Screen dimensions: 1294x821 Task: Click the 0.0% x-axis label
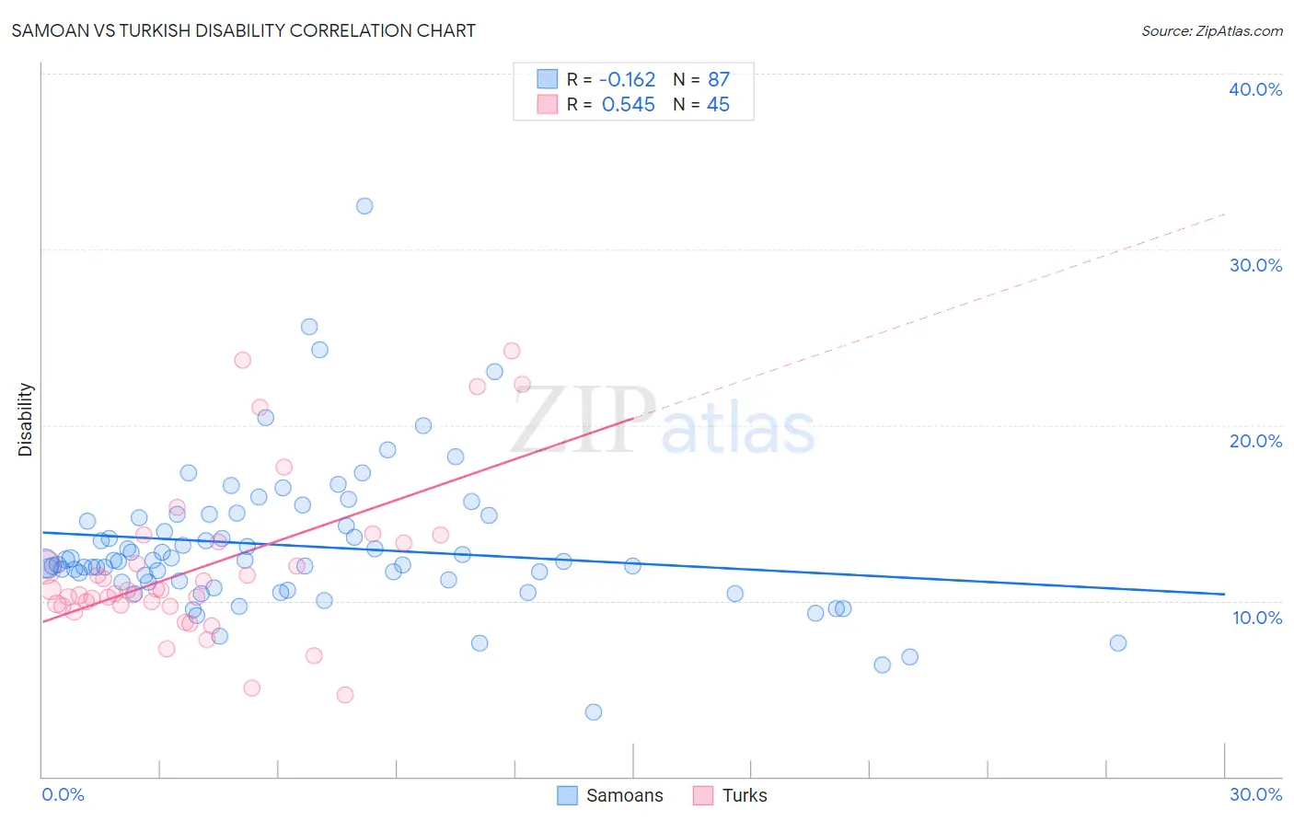click(x=64, y=794)
